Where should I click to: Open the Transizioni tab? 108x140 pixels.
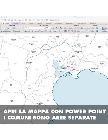(59, 23)
